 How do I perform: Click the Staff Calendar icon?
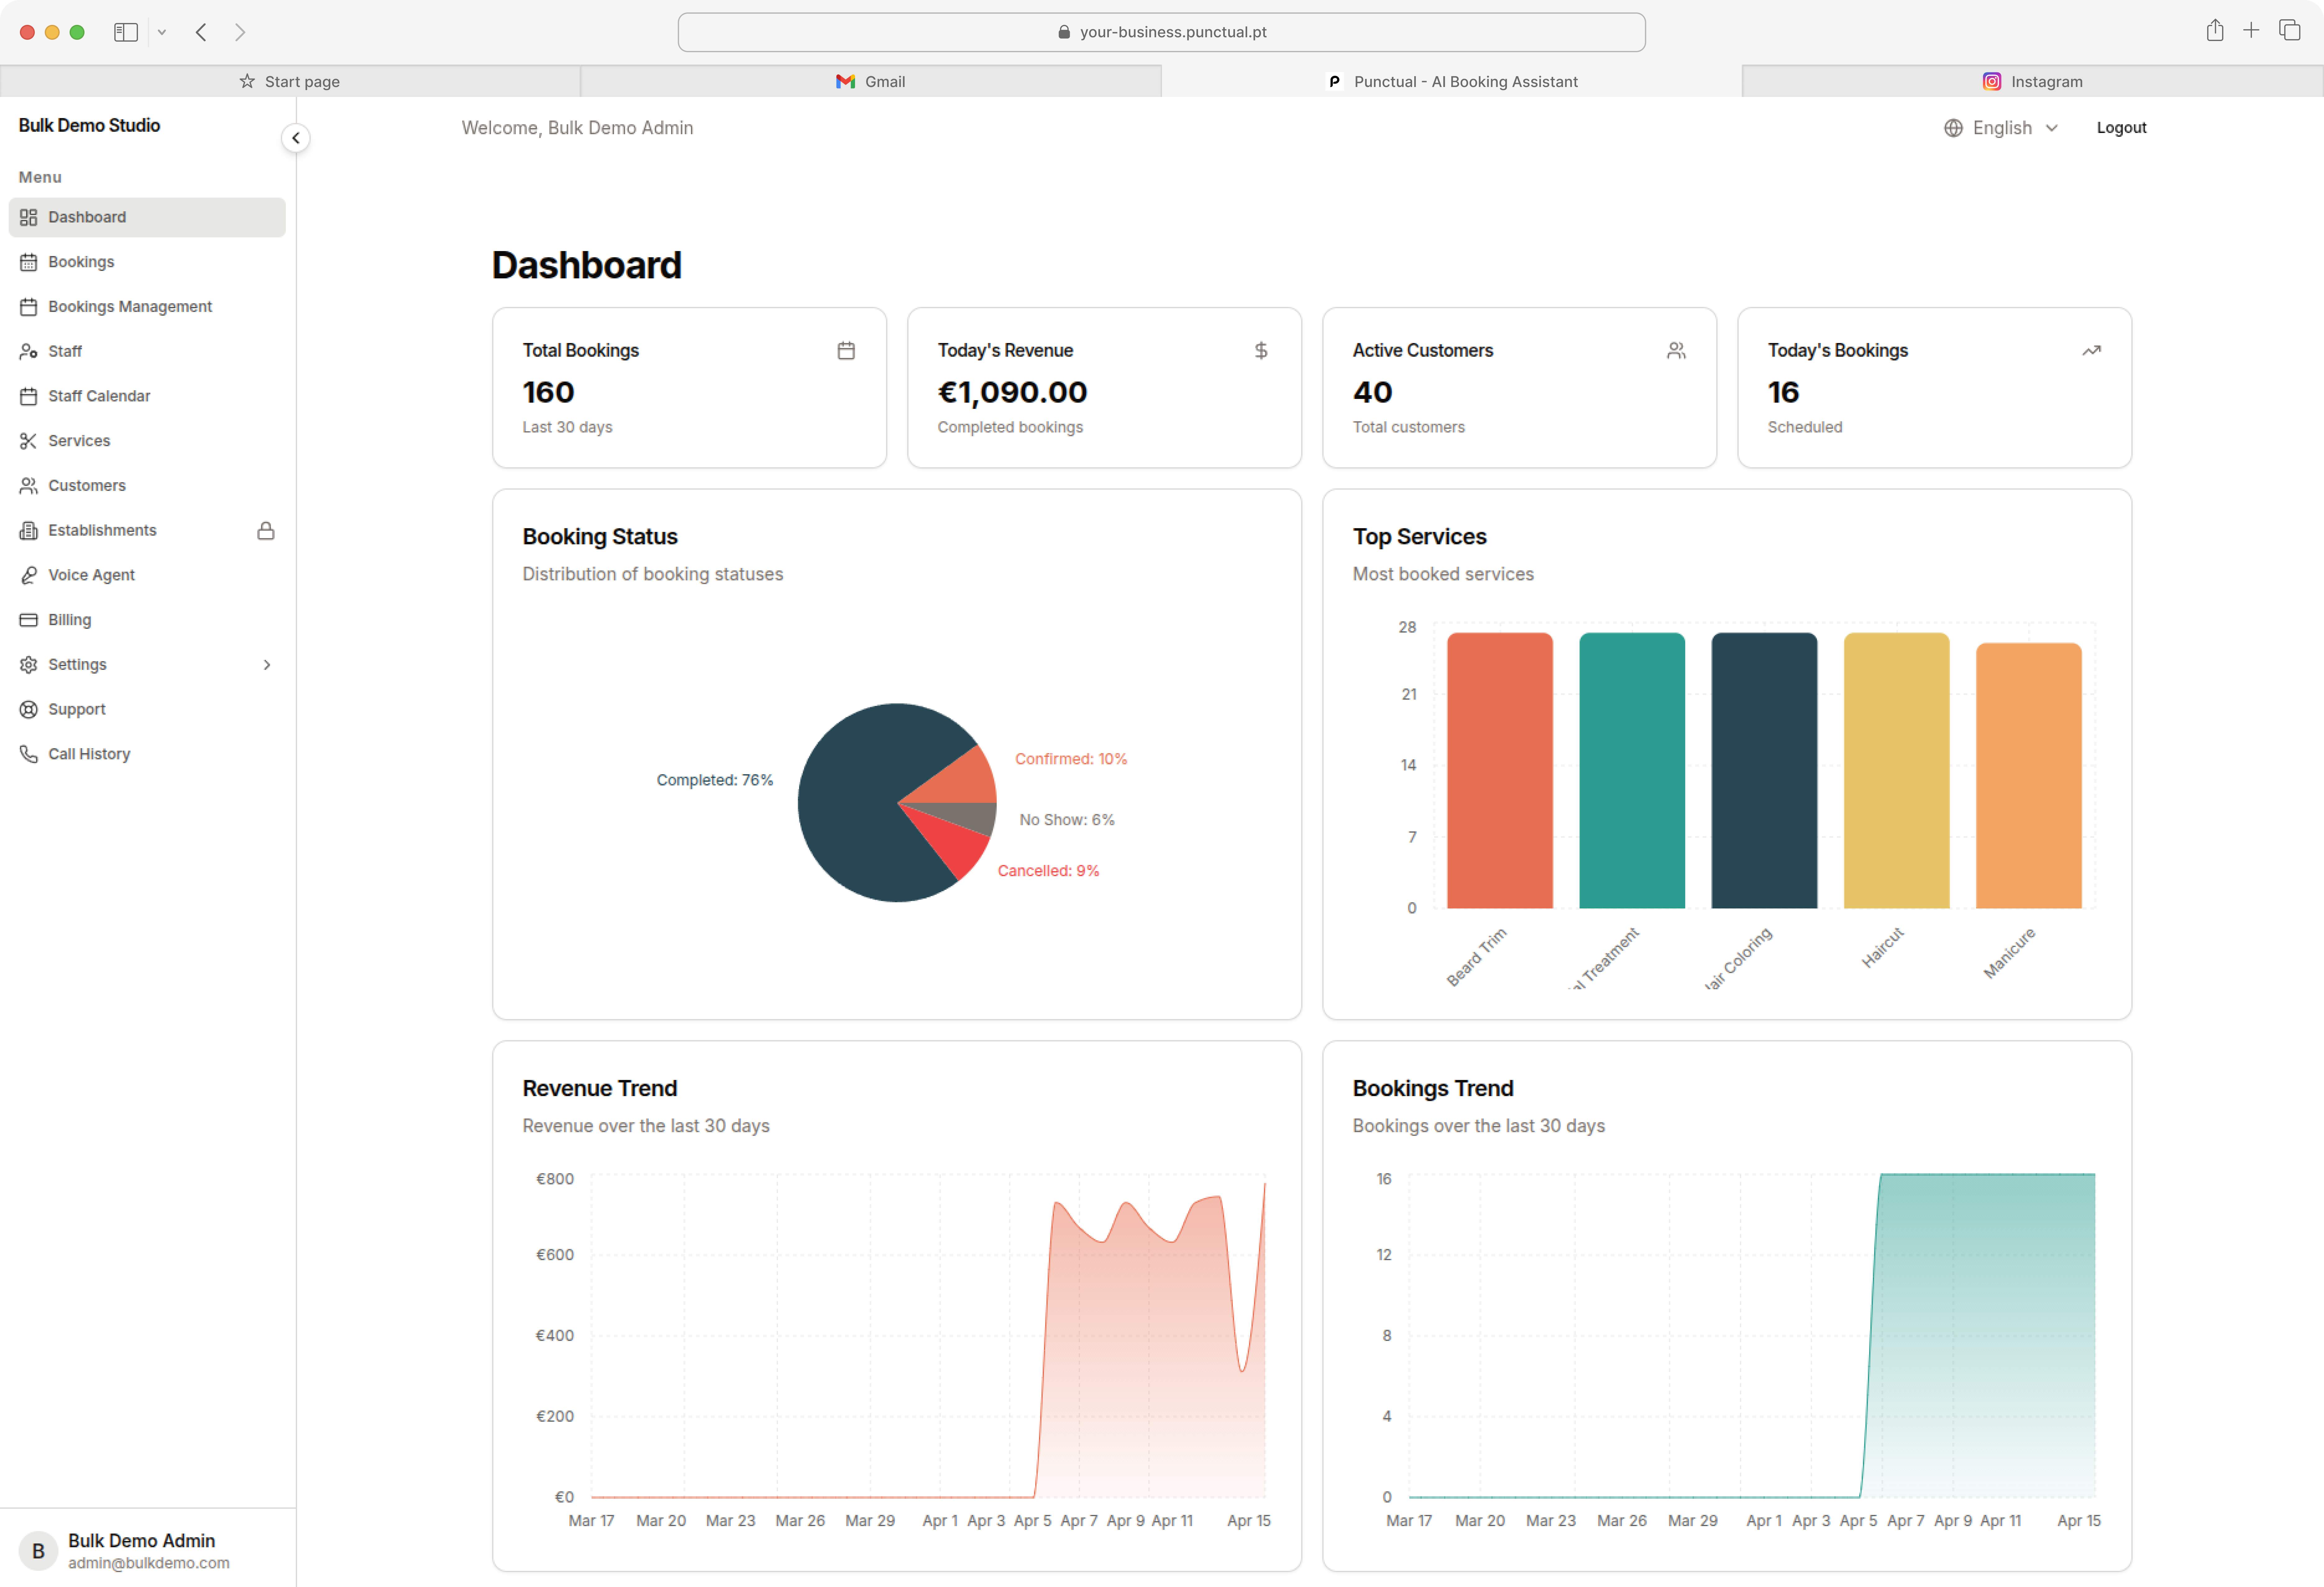(28, 396)
